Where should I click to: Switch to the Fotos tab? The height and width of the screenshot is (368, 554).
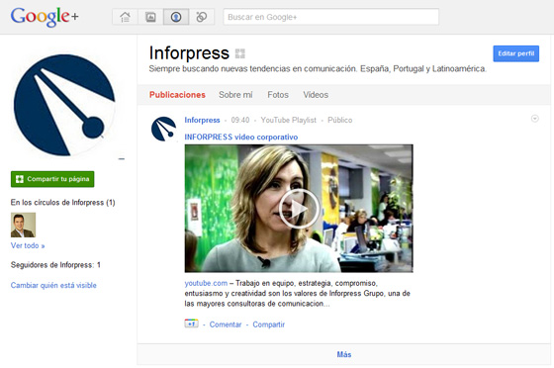(278, 95)
